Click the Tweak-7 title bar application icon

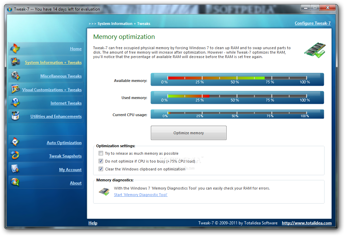(x=10, y=9)
